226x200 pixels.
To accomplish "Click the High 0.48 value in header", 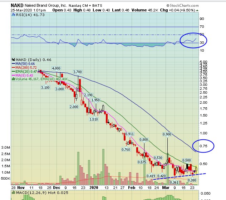I will 82,10.
